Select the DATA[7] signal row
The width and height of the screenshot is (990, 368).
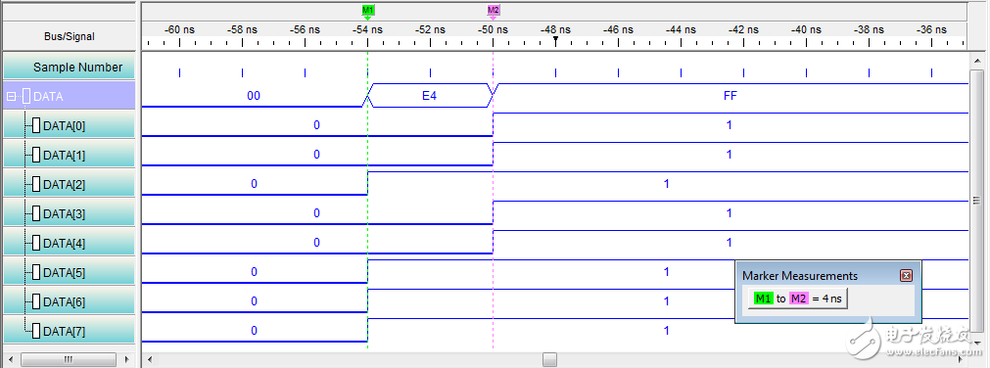(x=69, y=331)
